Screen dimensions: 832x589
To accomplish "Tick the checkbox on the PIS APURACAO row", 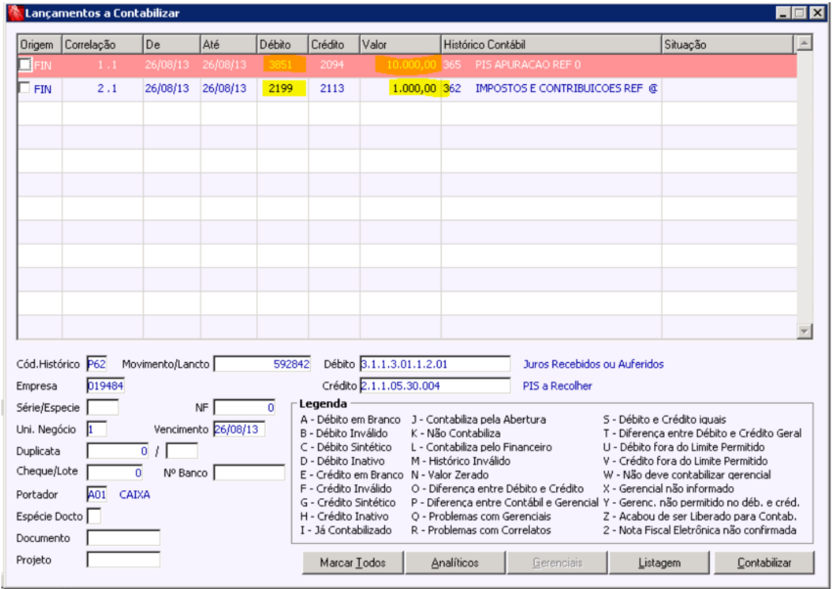I will (24, 65).
